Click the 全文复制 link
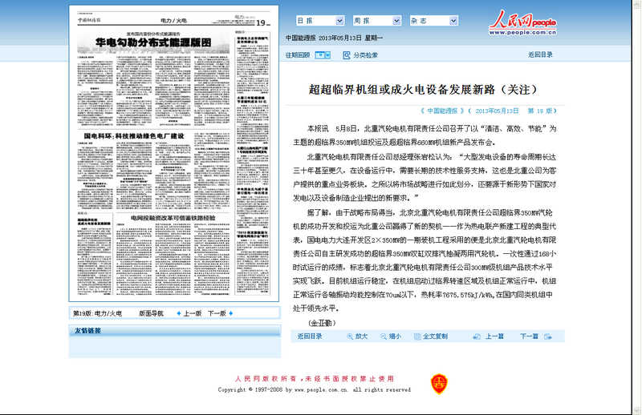642x415 pixels. click(435, 336)
